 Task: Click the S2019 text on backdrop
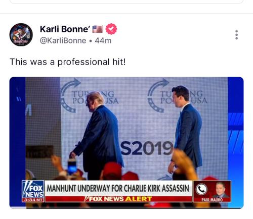(147, 148)
